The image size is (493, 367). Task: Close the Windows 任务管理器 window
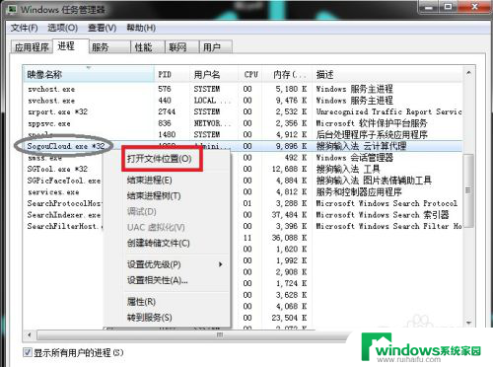click(473, 7)
